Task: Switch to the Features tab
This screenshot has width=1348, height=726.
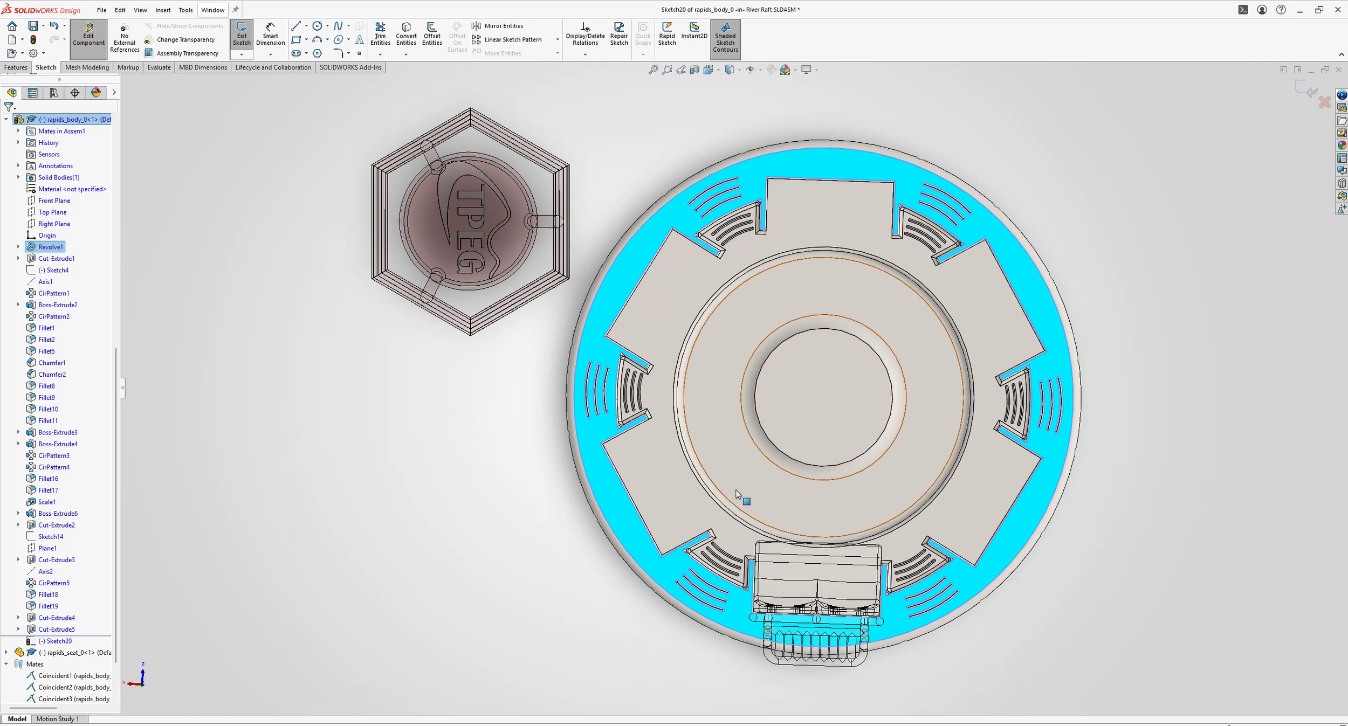Action: coord(15,67)
